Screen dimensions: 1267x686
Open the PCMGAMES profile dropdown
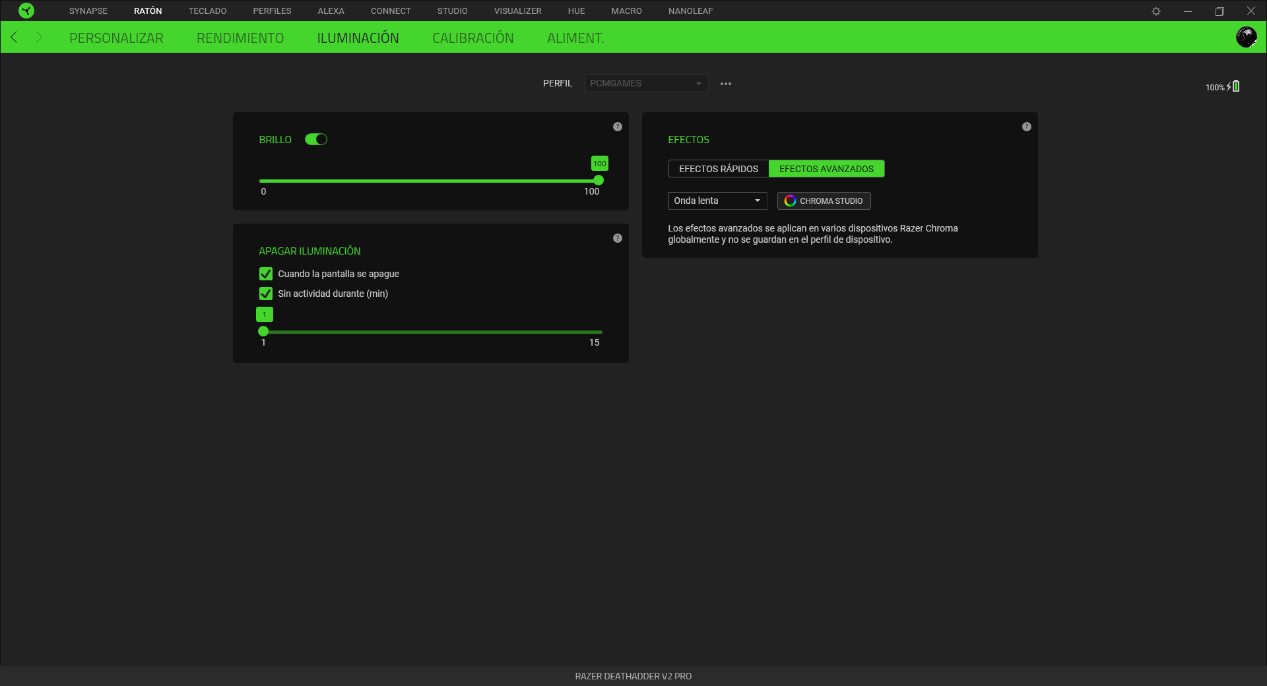[x=646, y=83]
